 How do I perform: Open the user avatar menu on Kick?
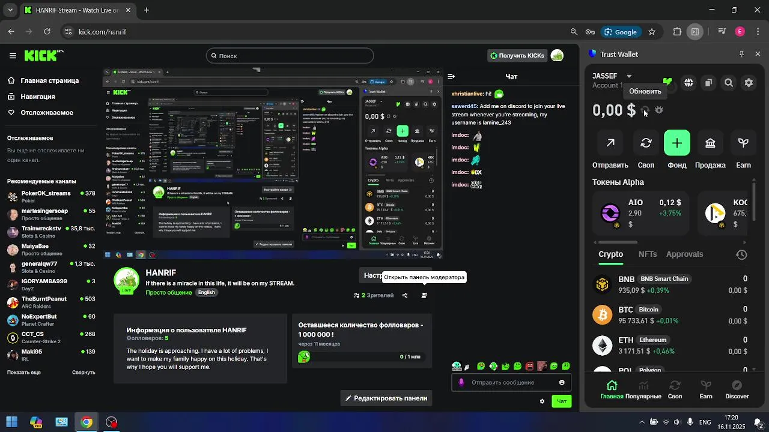click(x=558, y=56)
